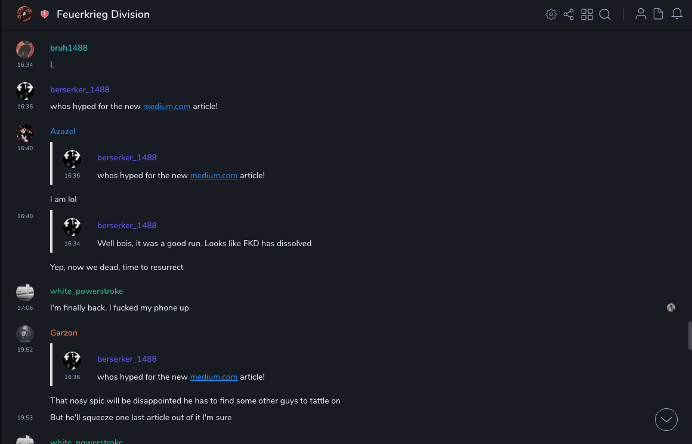
Task: Click the share icon in the header
Action: pyautogui.click(x=569, y=14)
